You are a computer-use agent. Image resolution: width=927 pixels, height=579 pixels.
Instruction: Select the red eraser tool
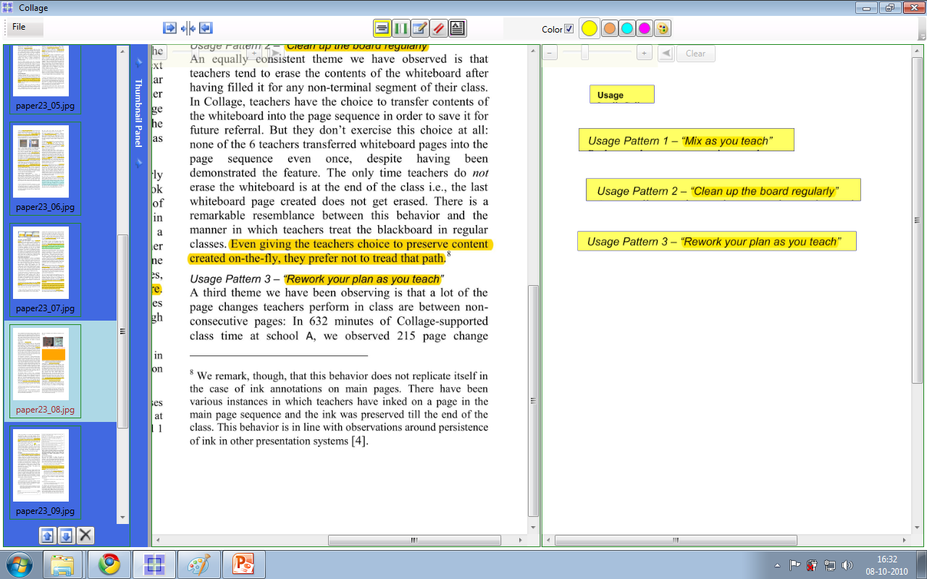(x=439, y=28)
